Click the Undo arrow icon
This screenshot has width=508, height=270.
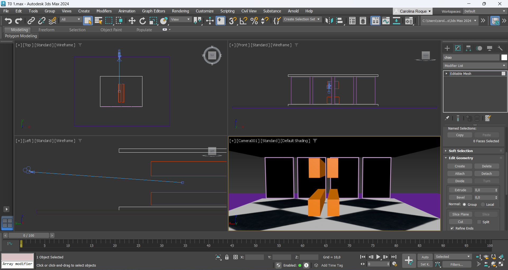8,21
